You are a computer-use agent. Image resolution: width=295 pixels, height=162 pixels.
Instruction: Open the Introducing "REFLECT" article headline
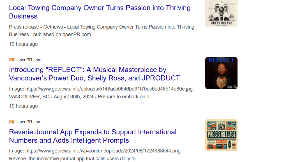87,70
